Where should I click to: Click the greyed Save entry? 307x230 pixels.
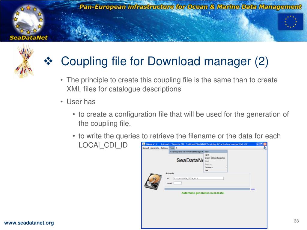pyautogui.click(x=215, y=161)
